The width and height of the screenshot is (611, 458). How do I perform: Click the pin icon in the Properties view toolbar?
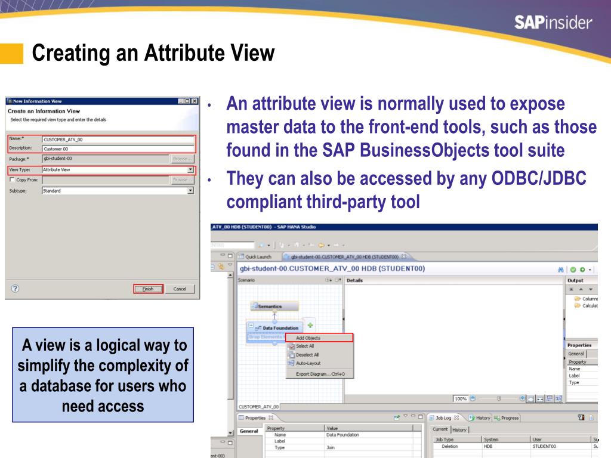coord(397,417)
